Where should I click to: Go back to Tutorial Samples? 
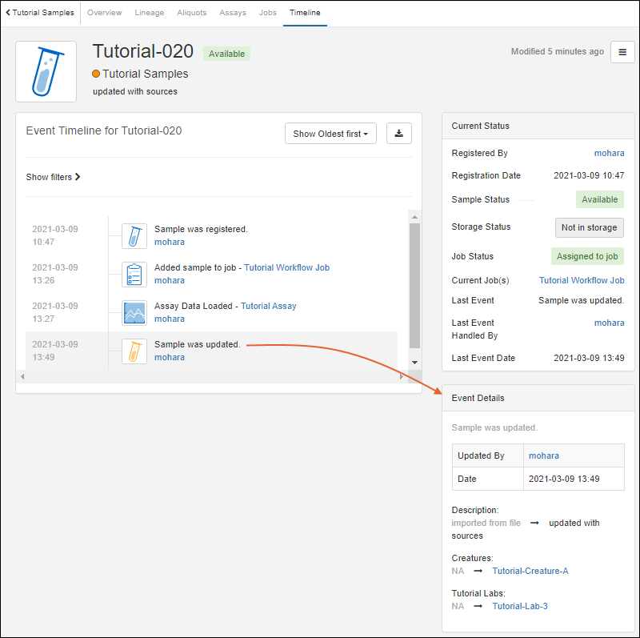point(40,13)
